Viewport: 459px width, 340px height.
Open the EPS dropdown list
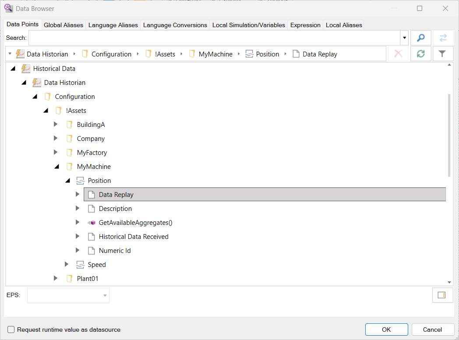[x=105, y=296]
